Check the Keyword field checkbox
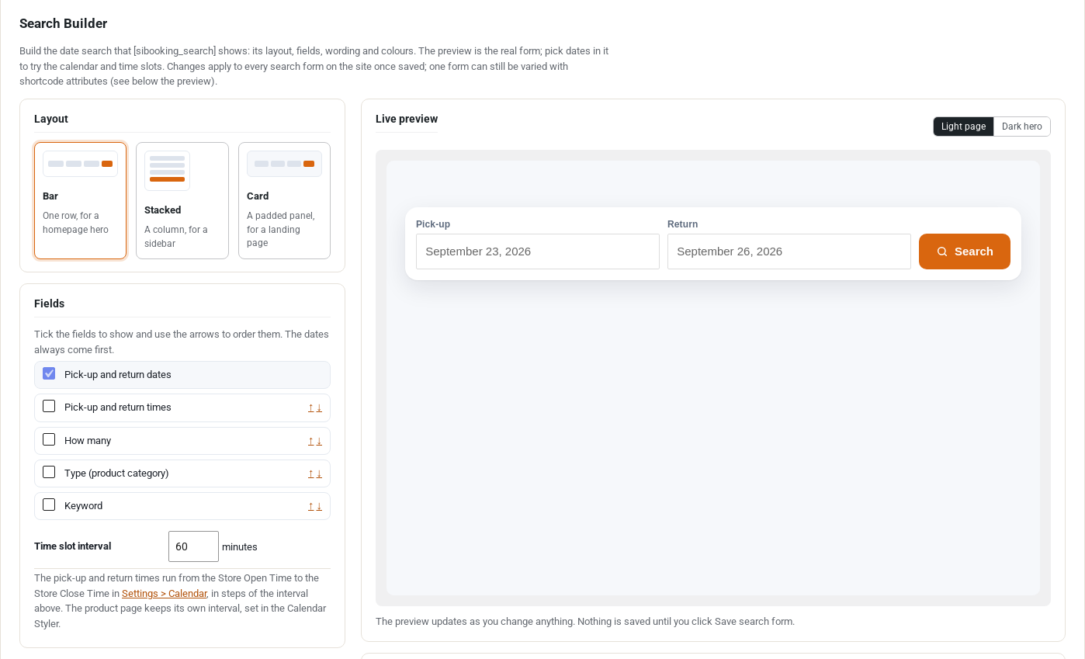This screenshot has width=1085, height=659. [49, 505]
